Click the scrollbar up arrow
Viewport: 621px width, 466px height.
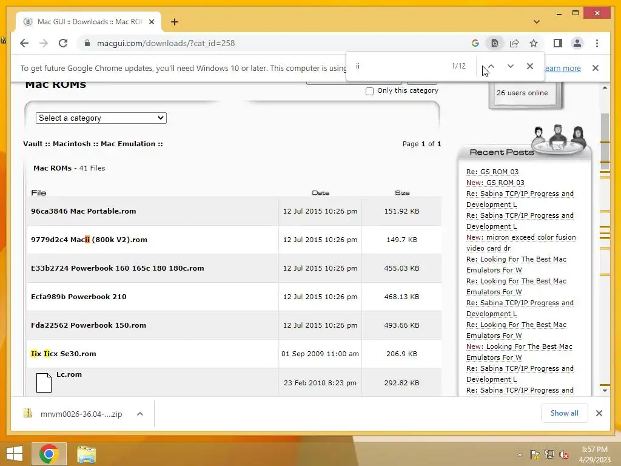click(x=605, y=87)
